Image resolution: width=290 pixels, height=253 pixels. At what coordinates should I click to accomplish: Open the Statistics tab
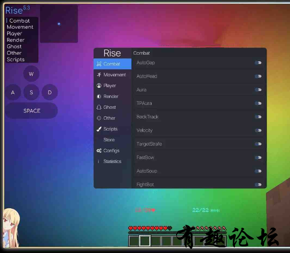coord(113,162)
